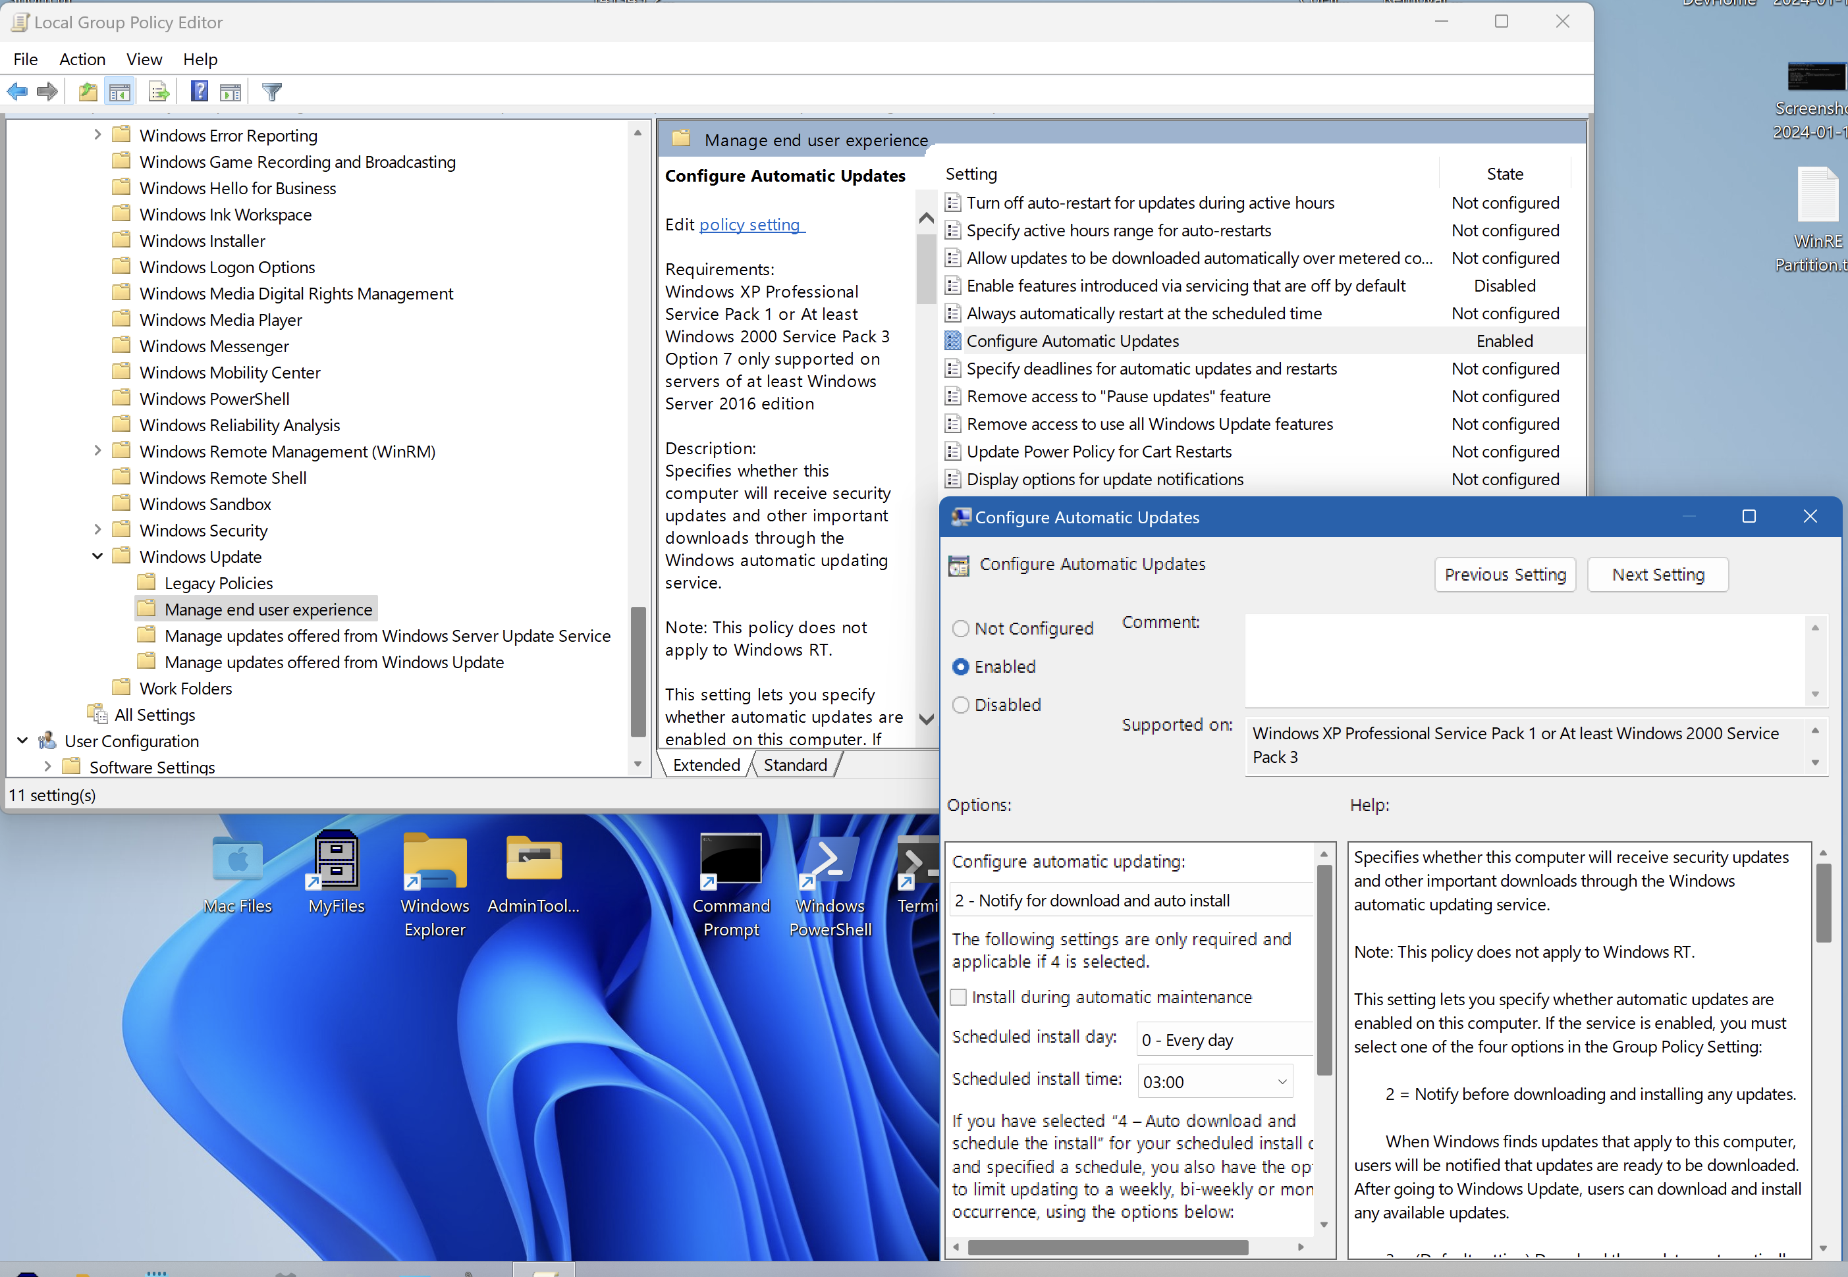1848x1277 pixels.
Task: Click the policy setting link
Action: [x=750, y=225]
